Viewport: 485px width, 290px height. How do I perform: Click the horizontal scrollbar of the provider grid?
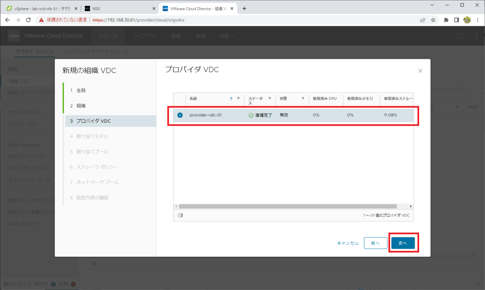(288, 206)
